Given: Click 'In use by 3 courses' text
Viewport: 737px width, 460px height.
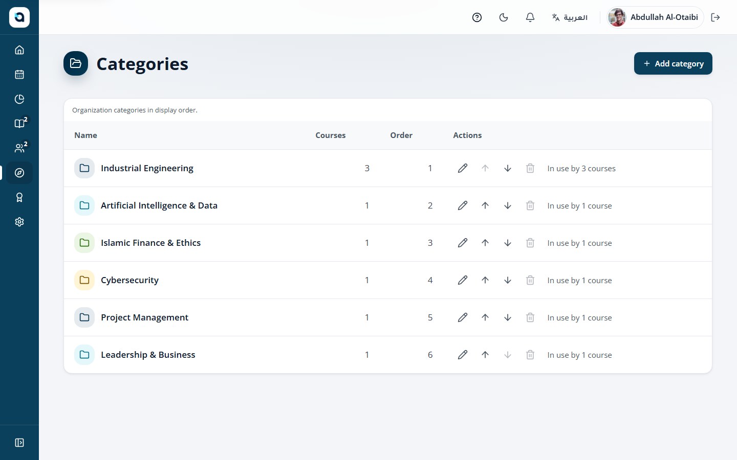Looking at the screenshot, I should pos(581,169).
